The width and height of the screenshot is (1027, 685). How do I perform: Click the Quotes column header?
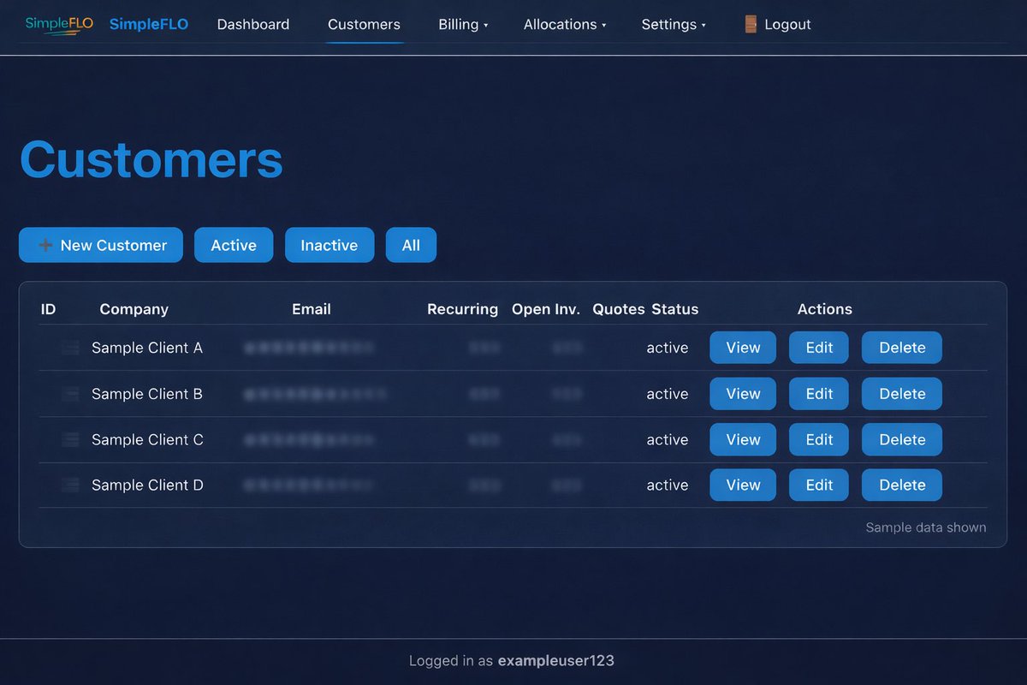tap(619, 309)
